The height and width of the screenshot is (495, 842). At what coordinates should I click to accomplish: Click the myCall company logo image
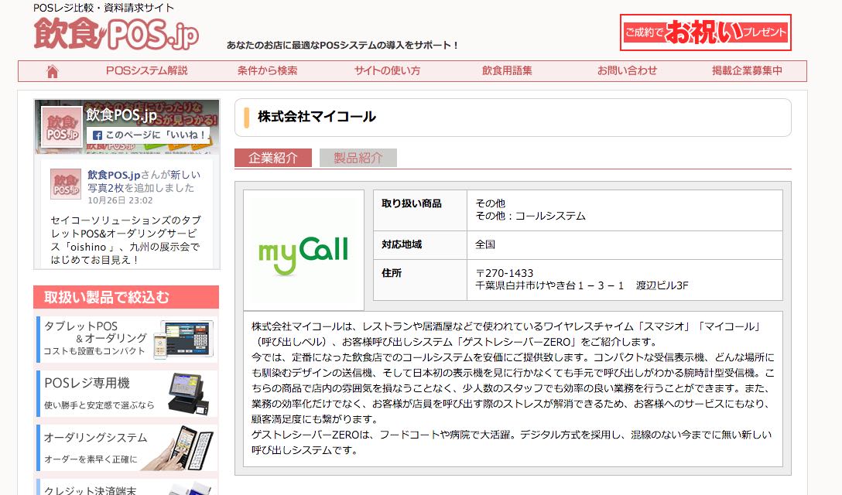point(303,250)
